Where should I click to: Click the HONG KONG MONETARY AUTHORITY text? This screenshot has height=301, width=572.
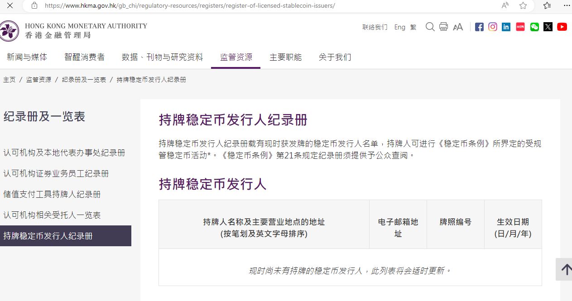(86, 26)
